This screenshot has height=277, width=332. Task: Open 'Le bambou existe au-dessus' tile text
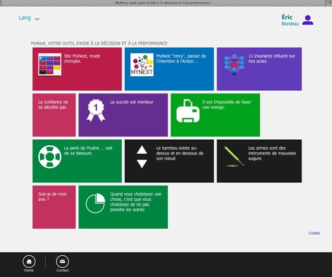[x=179, y=153]
